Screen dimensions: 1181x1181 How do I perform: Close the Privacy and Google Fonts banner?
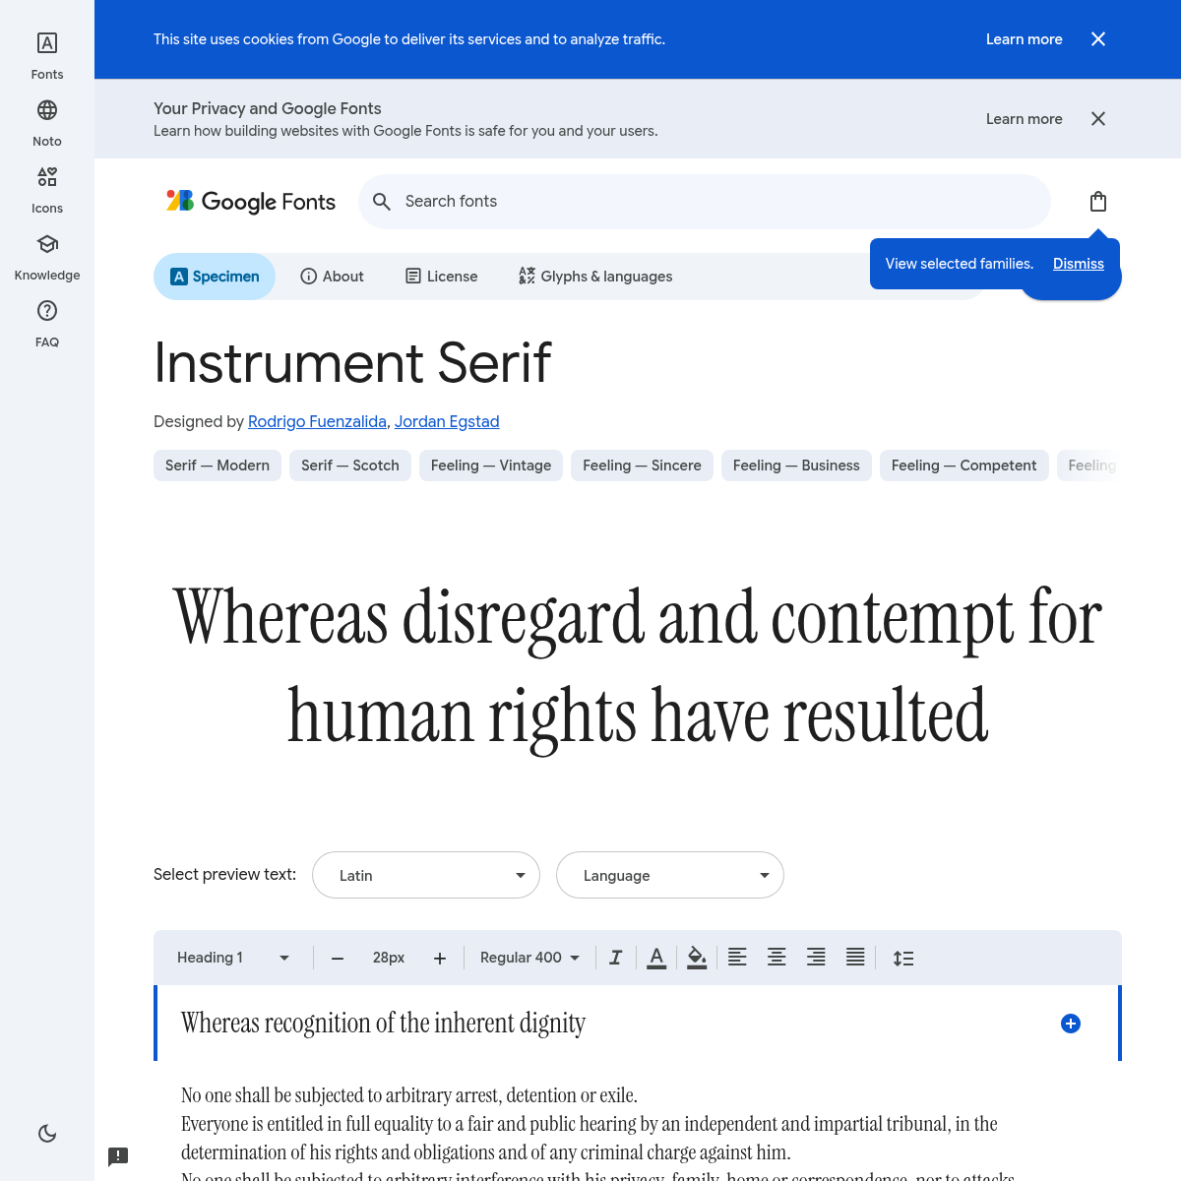[x=1098, y=119]
